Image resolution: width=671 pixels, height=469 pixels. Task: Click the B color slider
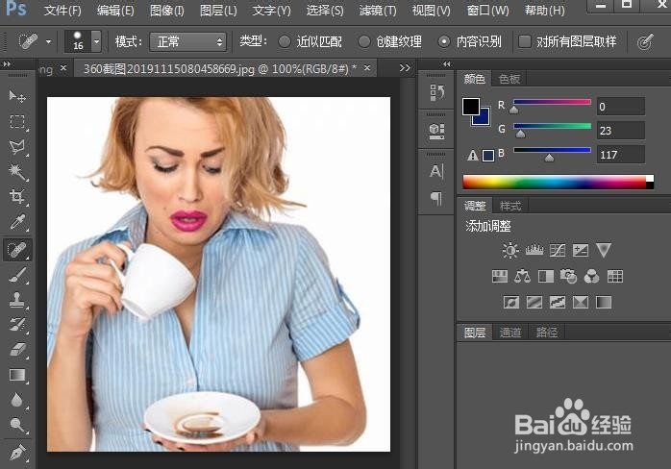point(552,150)
